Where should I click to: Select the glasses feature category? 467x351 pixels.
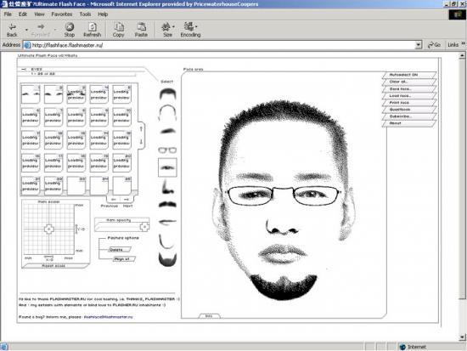(167, 150)
